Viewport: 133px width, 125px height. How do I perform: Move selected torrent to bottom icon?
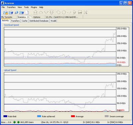52,12
